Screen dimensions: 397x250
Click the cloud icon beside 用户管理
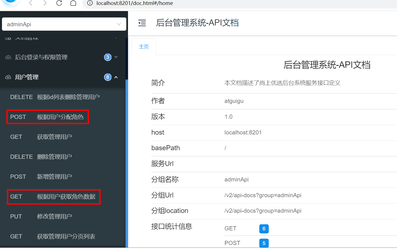(8, 77)
